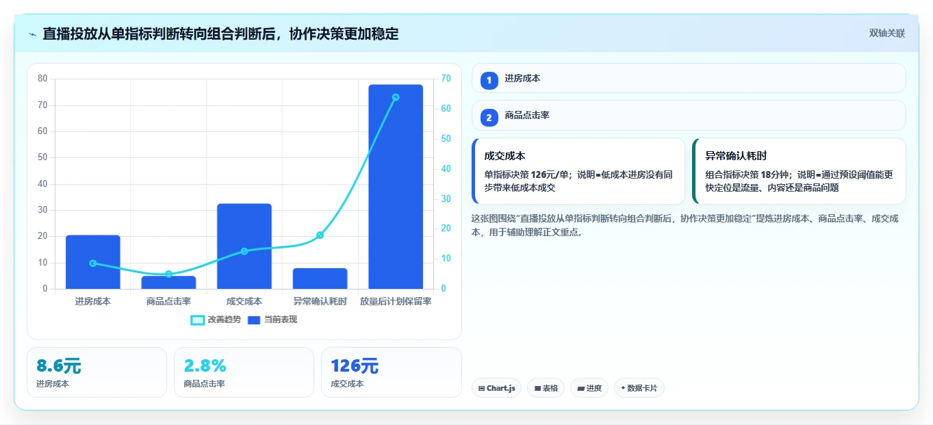
Task: Click the Chart.js tag
Action: pos(496,388)
